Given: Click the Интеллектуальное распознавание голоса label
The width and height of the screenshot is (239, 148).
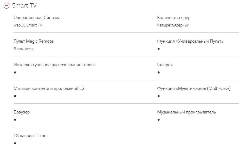Looking at the screenshot, I should [x=55, y=65].
